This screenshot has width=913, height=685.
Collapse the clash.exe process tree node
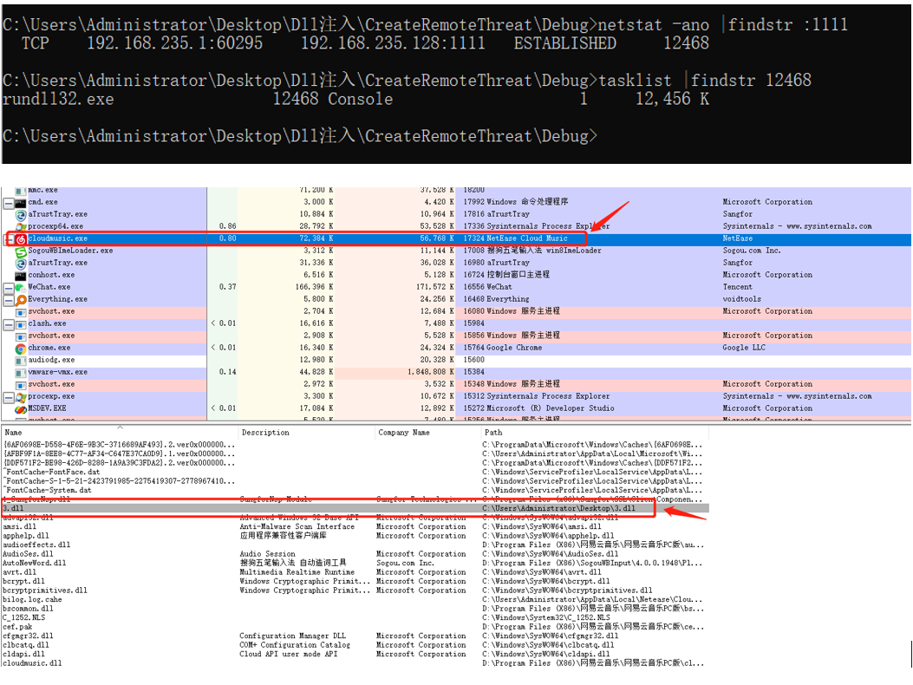tap(9, 325)
